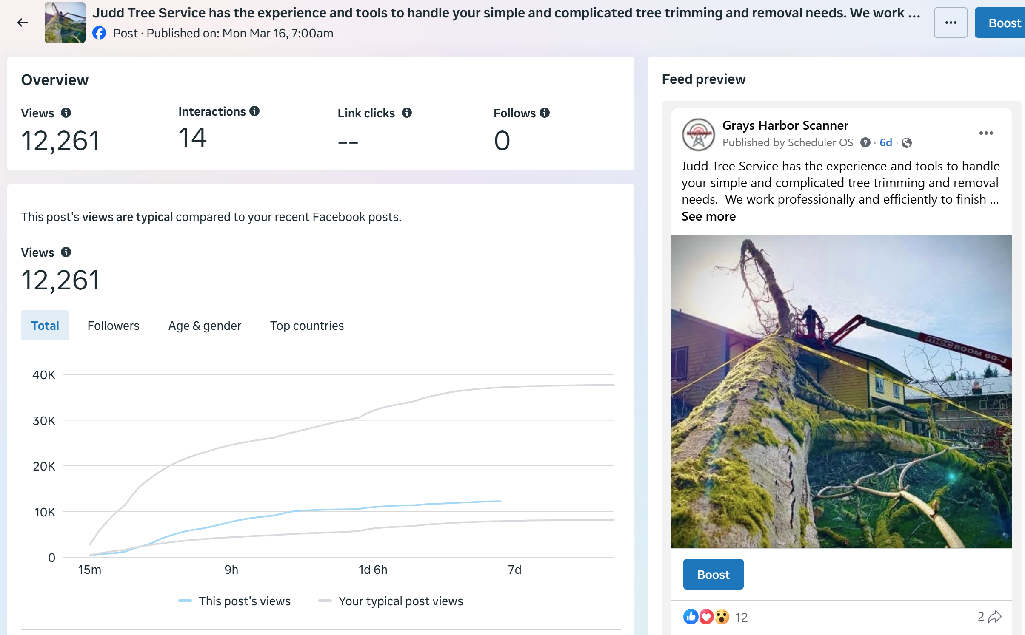Open the Age & gender tab
The width and height of the screenshot is (1025, 635).
tap(205, 325)
